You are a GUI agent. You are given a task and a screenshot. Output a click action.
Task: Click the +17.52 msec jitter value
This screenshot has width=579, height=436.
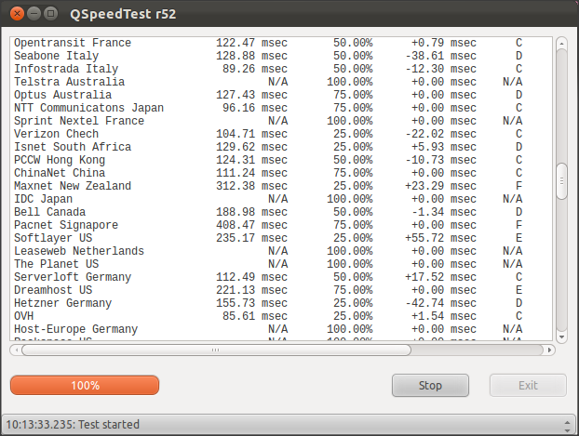[440, 277]
